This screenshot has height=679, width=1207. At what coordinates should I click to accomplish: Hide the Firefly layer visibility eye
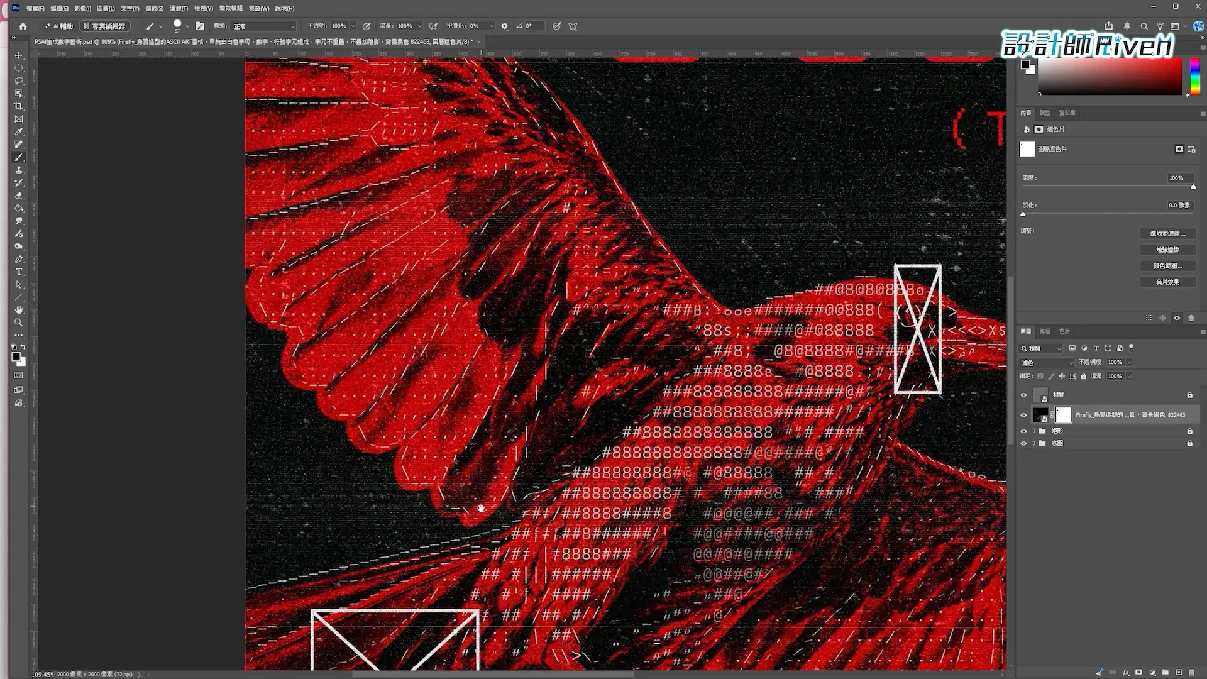point(1023,415)
